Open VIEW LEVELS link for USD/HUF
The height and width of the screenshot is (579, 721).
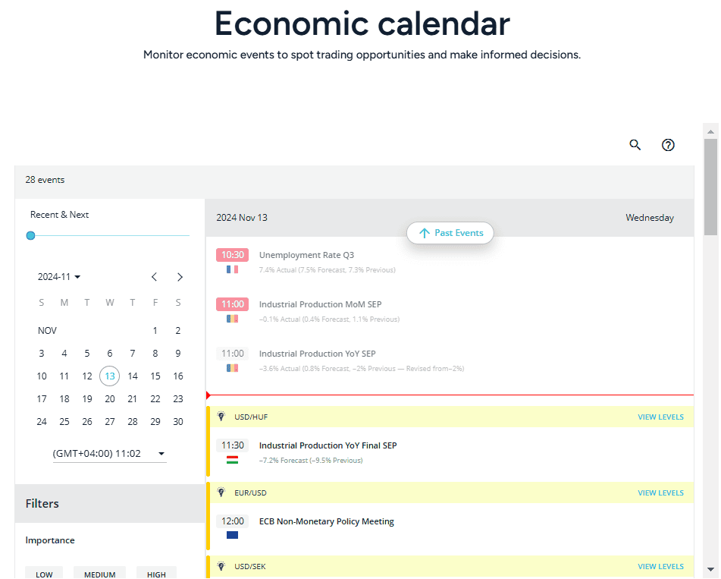[x=660, y=417]
